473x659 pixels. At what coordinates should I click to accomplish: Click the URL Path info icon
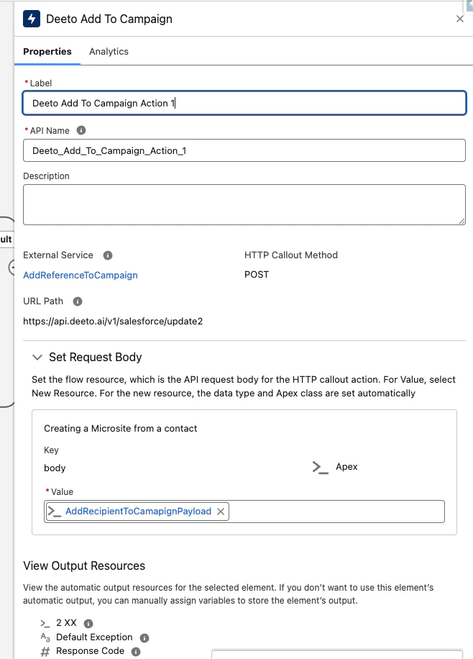(x=78, y=301)
